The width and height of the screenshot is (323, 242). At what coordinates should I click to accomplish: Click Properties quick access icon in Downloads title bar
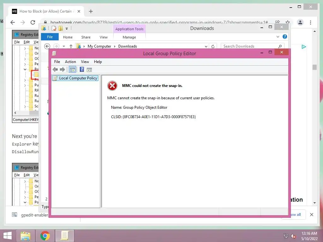54,28
